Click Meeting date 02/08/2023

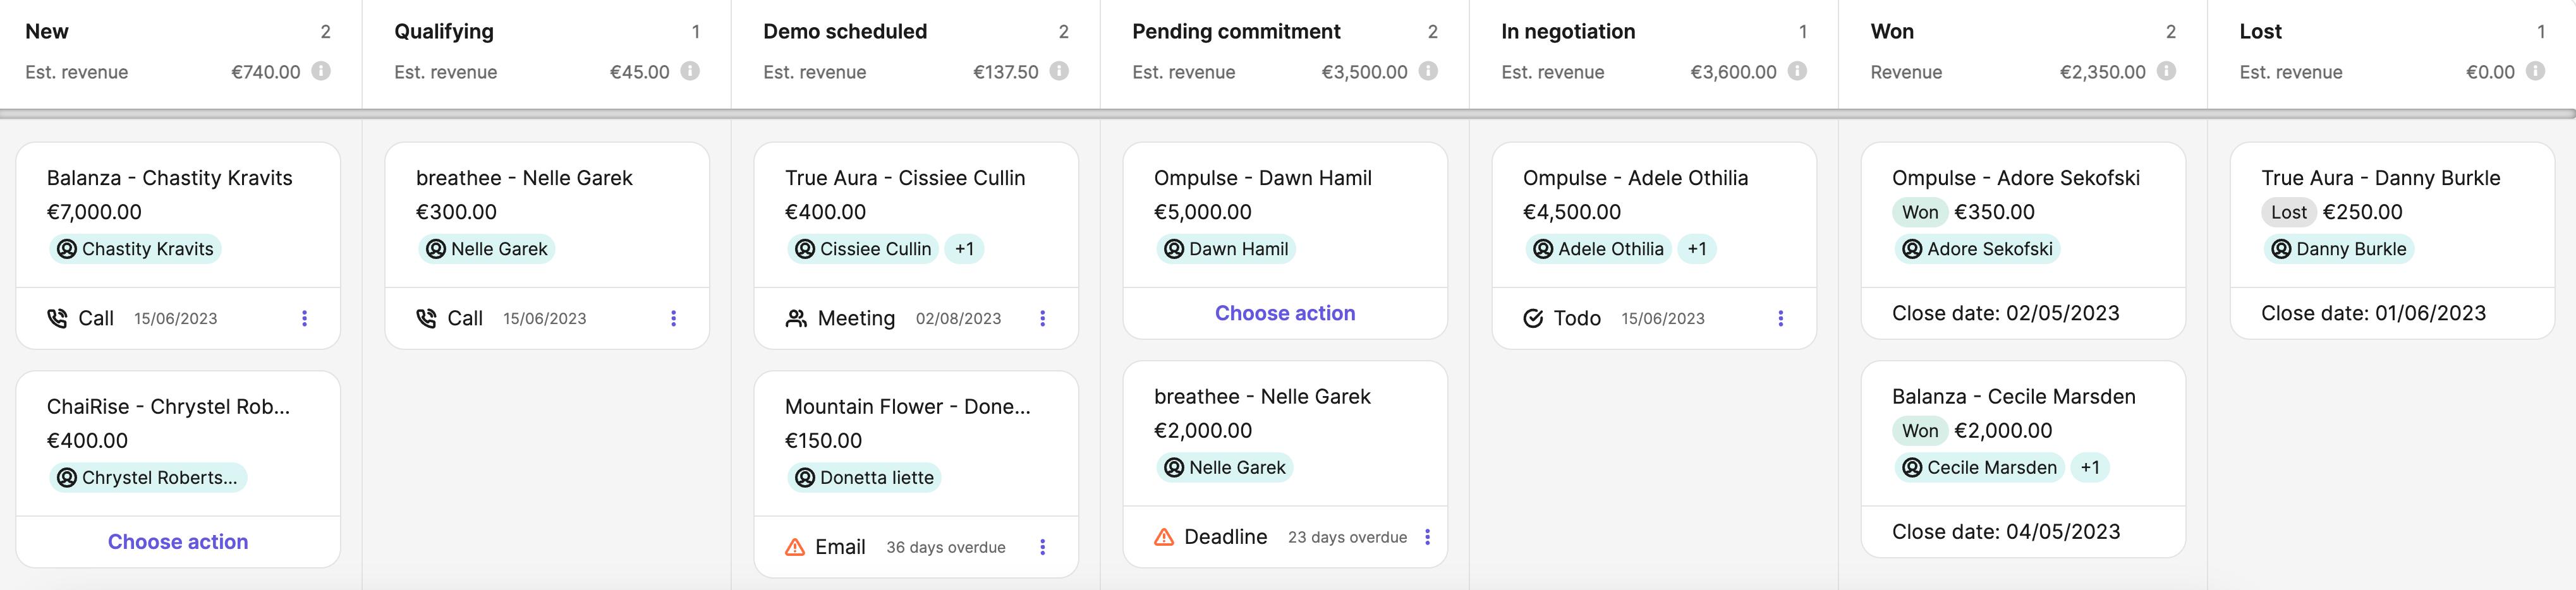click(x=958, y=319)
